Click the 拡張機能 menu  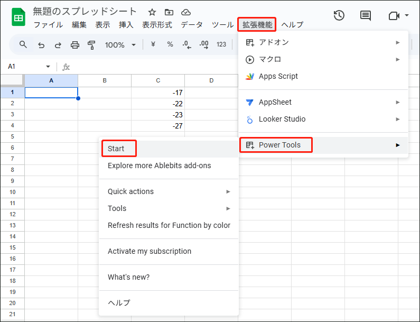click(257, 25)
